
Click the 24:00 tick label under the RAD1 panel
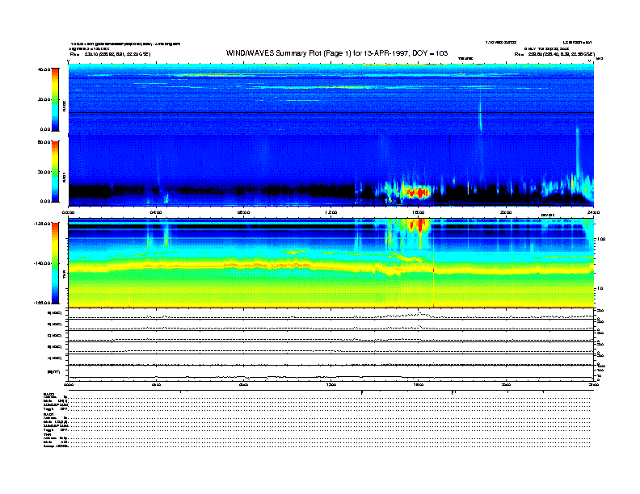click(593, 212)
